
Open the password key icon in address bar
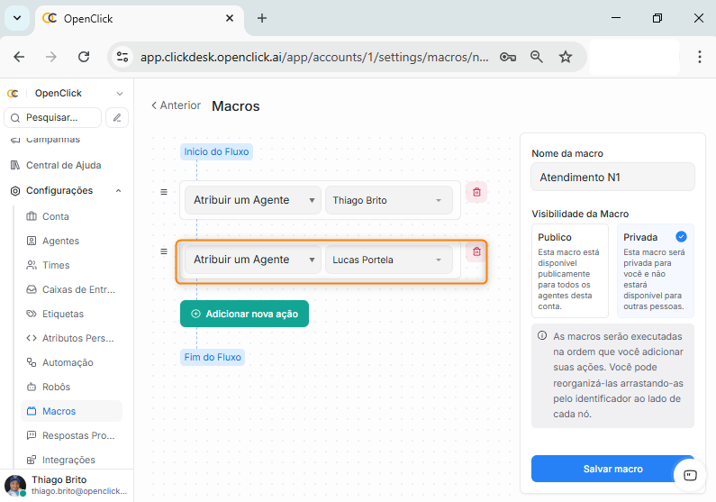coord(508,57)
